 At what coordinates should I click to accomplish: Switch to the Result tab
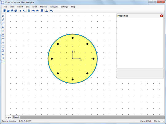(x=16, y=117)
